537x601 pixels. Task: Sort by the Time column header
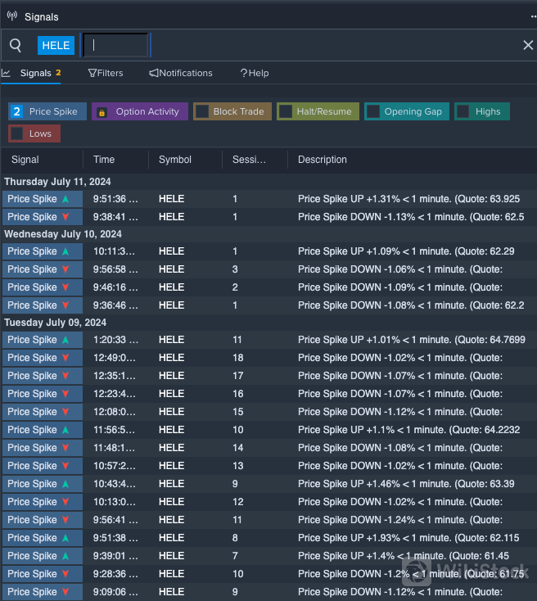click(104, 160)
